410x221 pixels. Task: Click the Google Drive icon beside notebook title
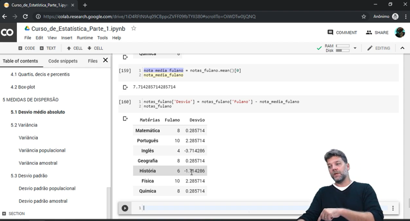point(27,29)
